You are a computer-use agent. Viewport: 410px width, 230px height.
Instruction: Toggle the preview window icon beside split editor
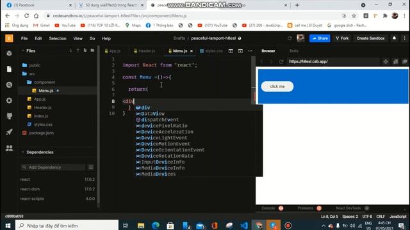[240, 51]
